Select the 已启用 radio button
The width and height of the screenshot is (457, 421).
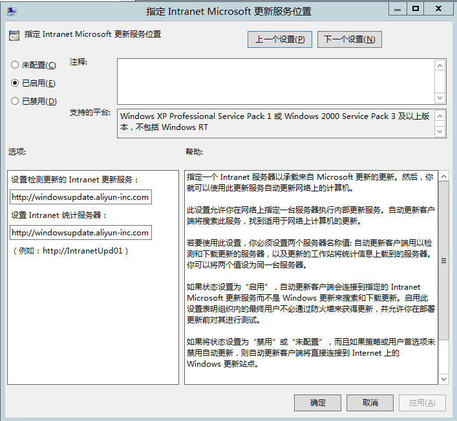coord(15,83)
